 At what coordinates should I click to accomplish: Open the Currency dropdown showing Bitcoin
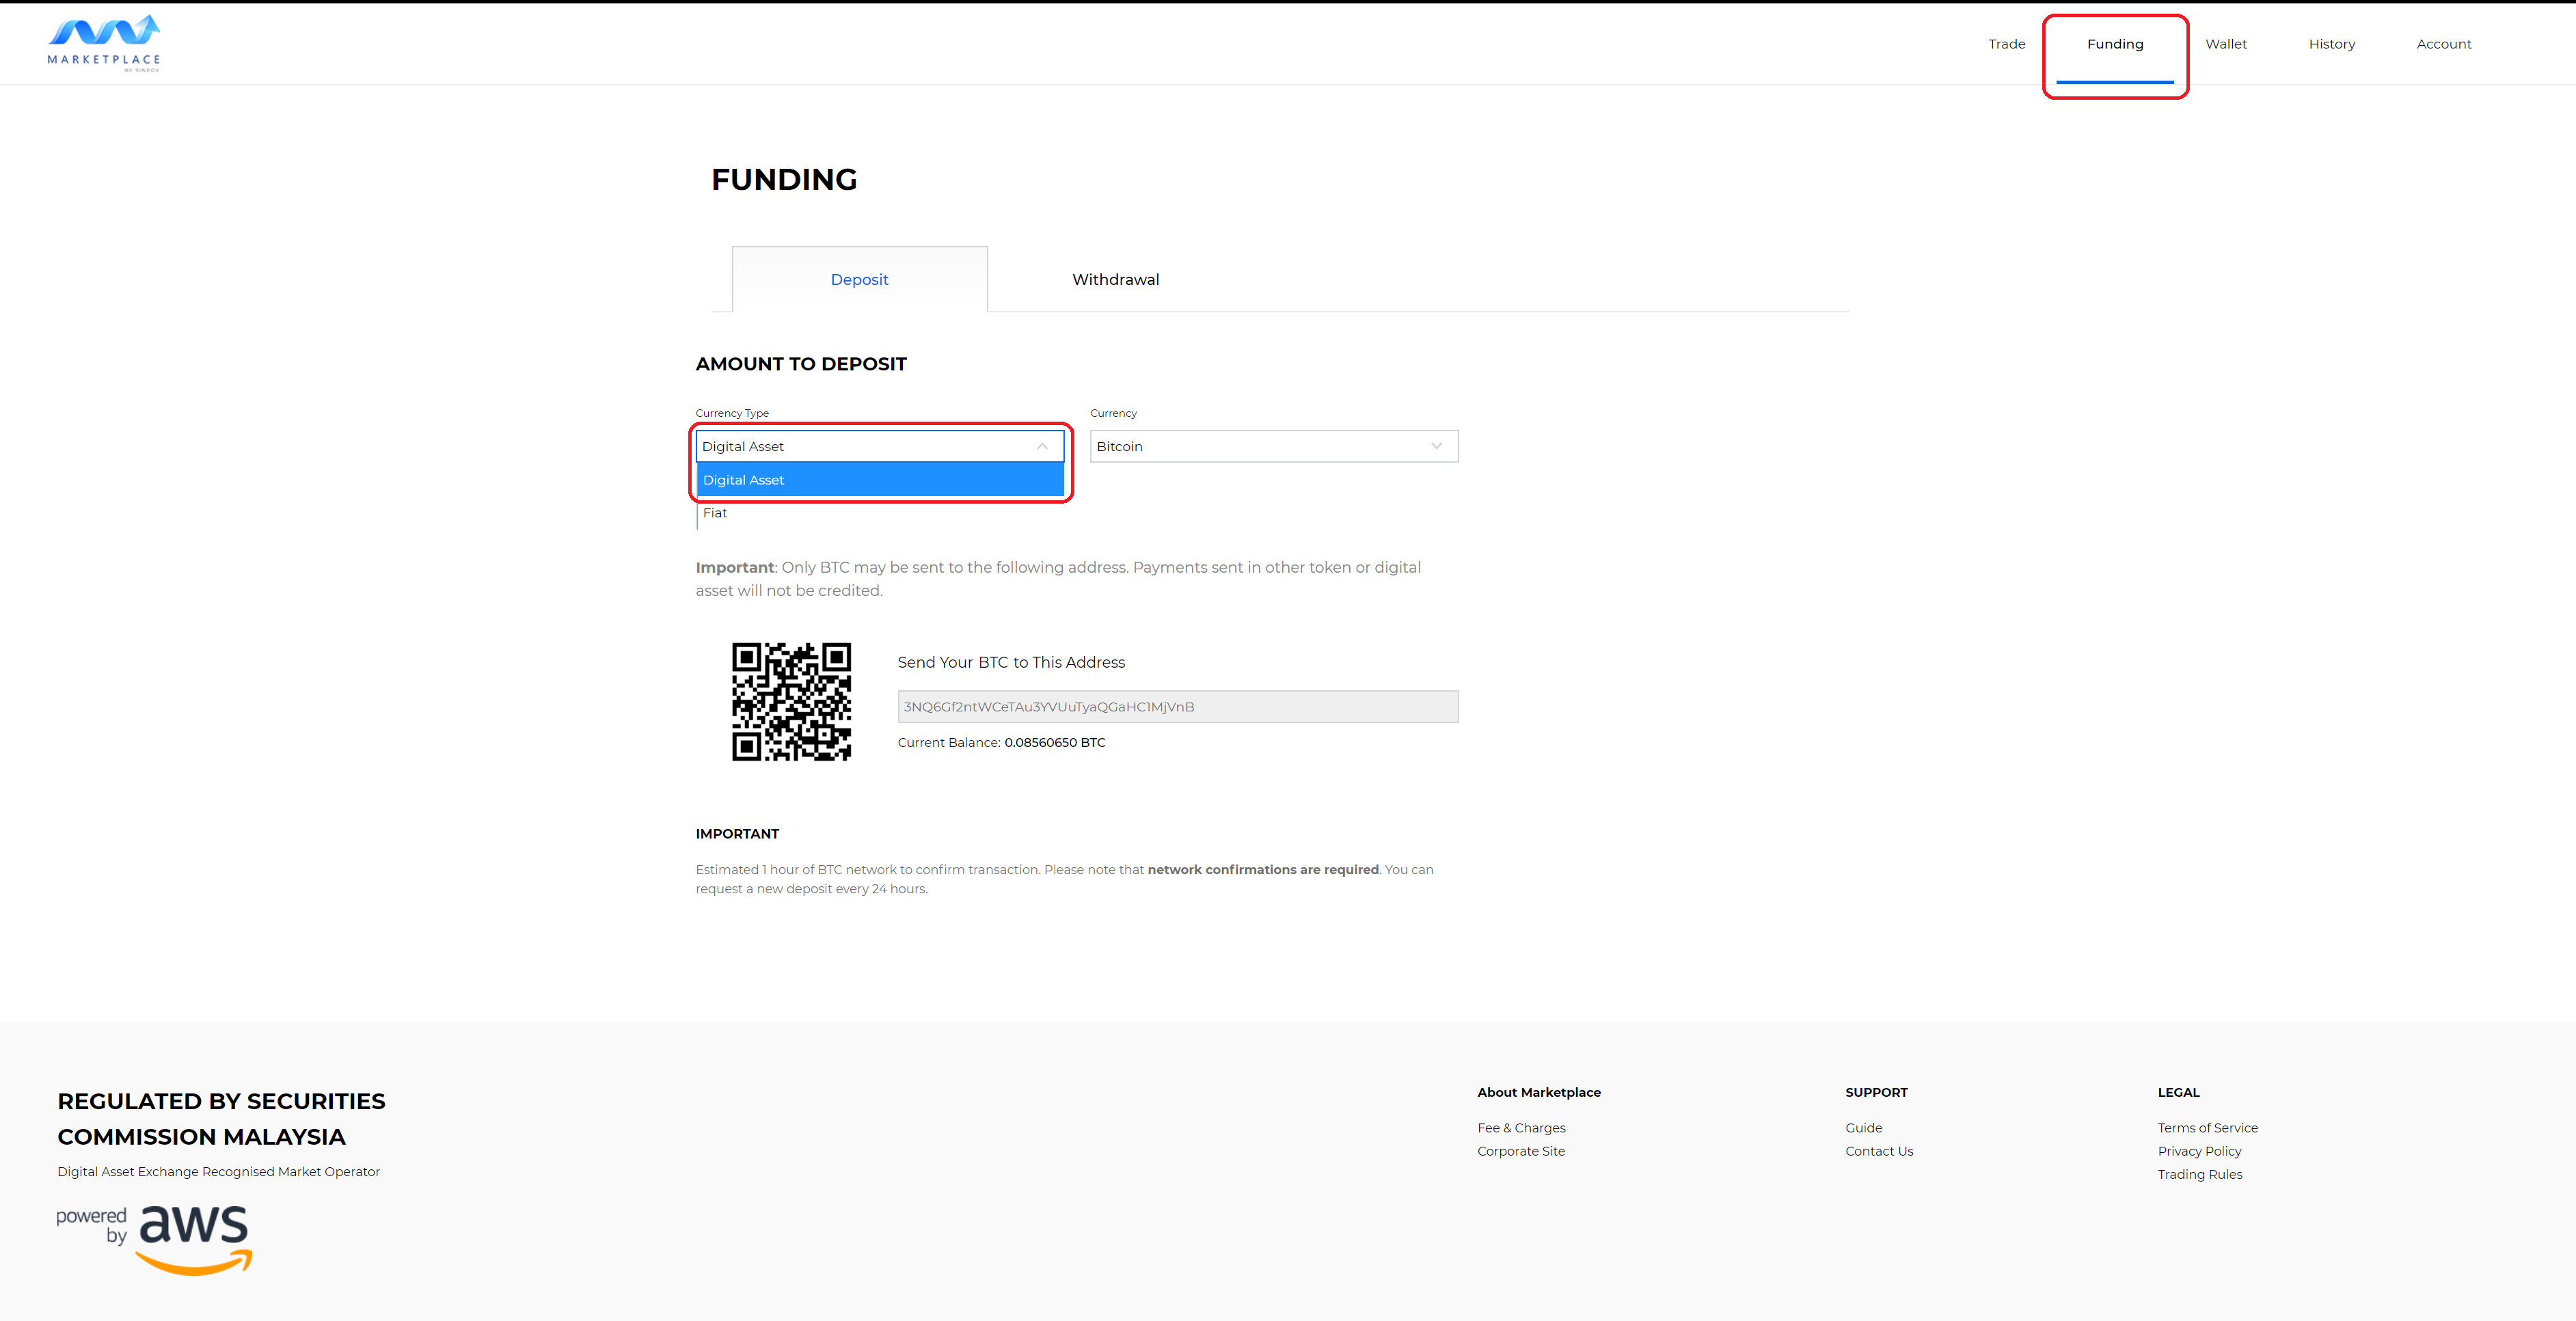pyautogui.click(x=1274, y=446)
